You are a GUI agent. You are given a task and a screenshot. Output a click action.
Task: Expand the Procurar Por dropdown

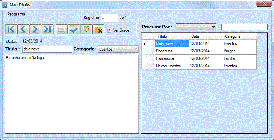(x=196, y=27)
